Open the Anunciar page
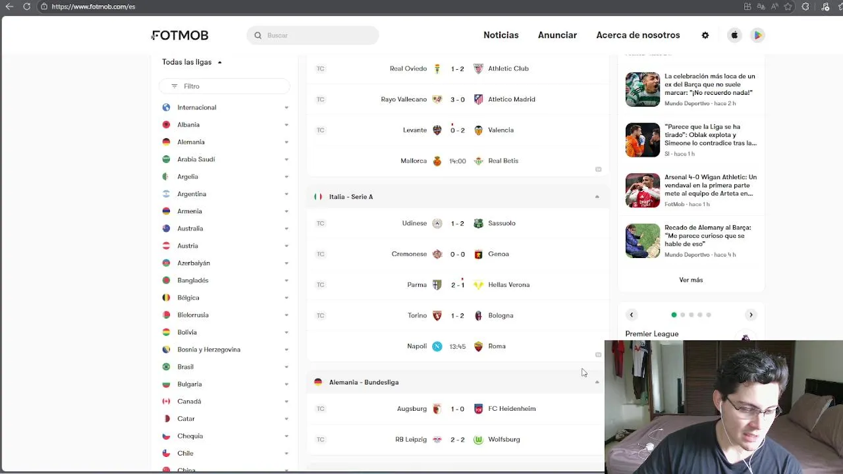 (557, 35)
